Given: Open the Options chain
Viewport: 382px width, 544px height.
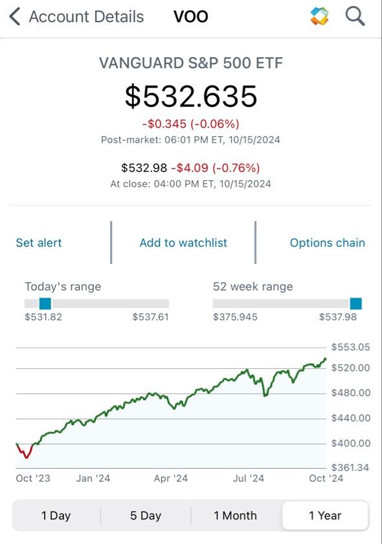Looking at the screenshot, I should coord(327,242).
